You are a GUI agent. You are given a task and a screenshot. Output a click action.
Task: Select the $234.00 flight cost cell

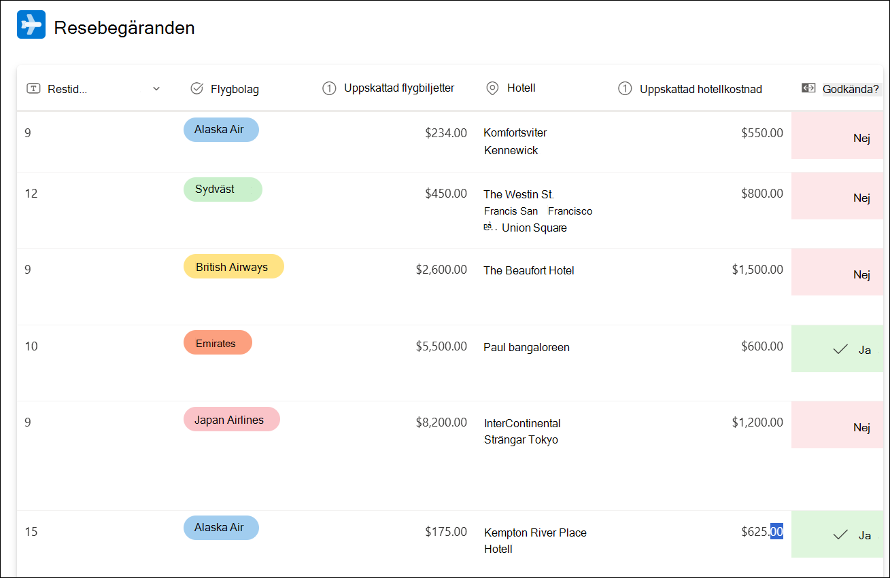click(x=446, y=133)
